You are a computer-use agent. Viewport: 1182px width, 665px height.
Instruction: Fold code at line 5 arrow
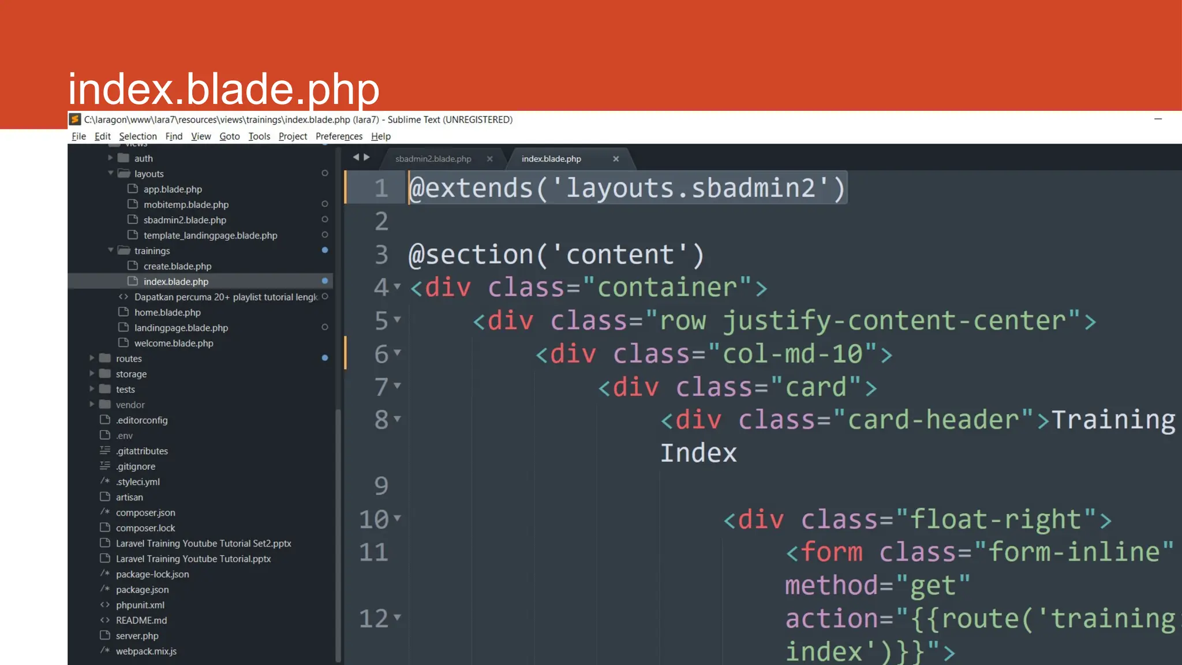click(x=397, y=319)
